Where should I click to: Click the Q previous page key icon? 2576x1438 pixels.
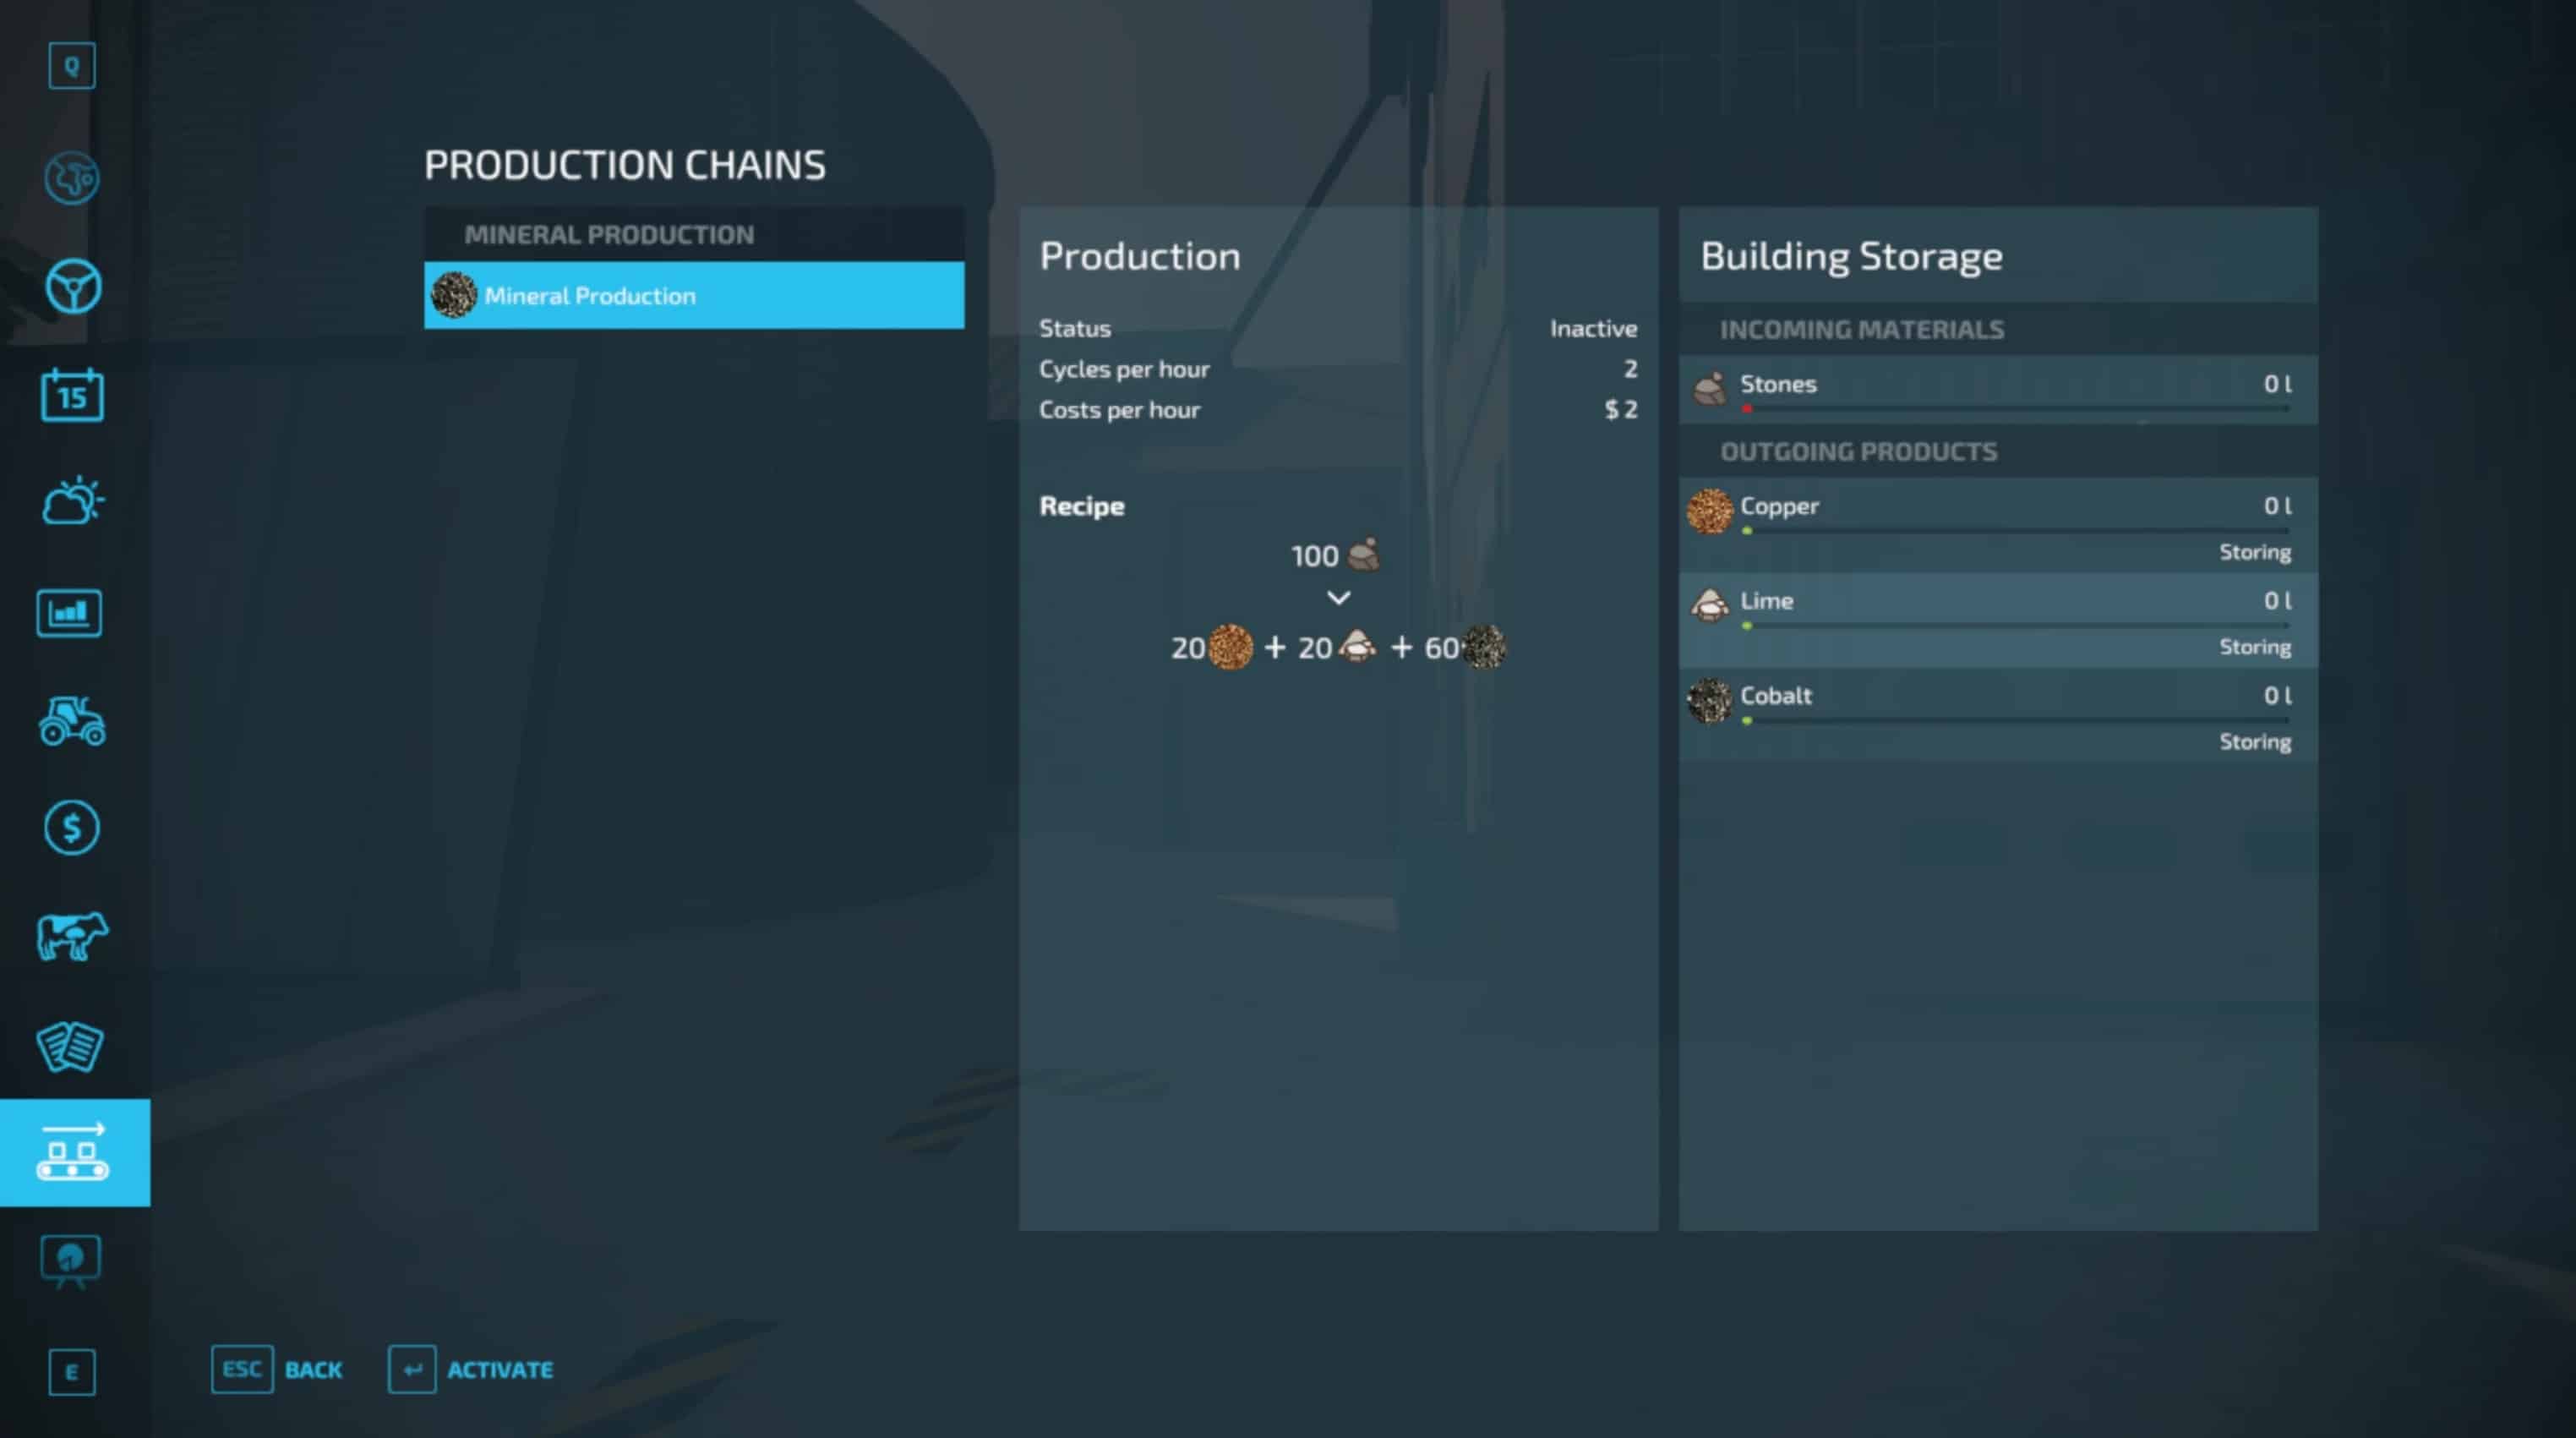(72, 66)
